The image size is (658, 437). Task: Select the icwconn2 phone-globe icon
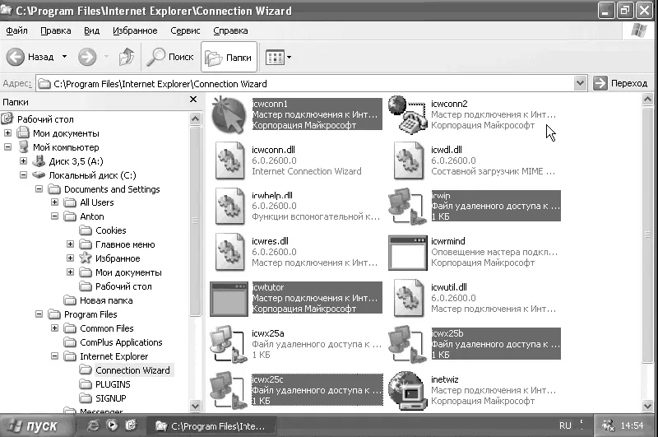click(x=407, y=114)
